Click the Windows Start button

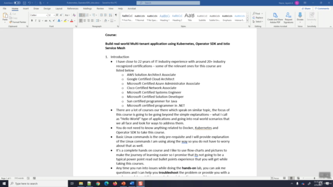click(4, 183)
